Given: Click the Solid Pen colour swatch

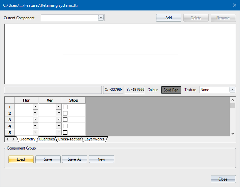Looking at the screenshot, I should tap(171, 90).
